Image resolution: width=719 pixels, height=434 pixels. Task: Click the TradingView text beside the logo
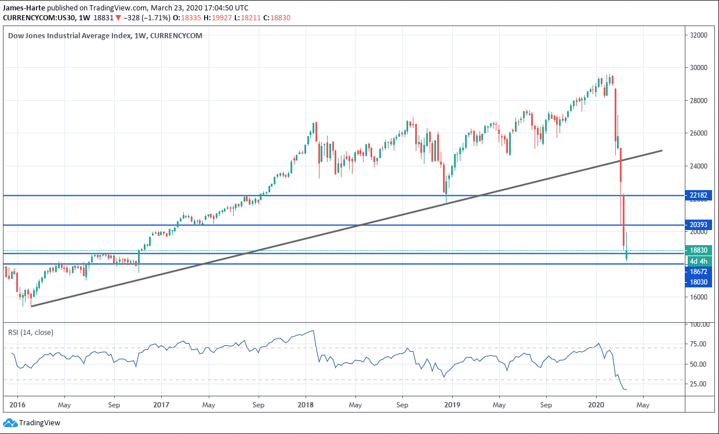39,422
